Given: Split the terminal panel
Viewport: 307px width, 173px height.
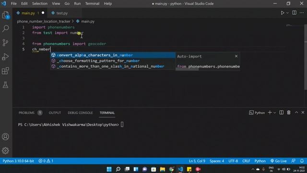Looking at the screenshot, I should 282,112.
